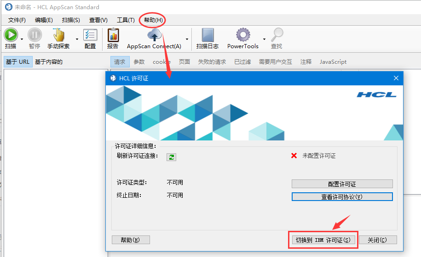Click the 暂停 pause icon
The width and height of the screenshot is (421, 257).
(35, 35)
